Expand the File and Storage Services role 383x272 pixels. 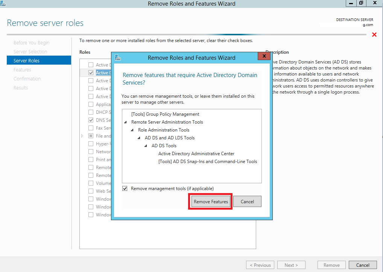tap(82, 136)
